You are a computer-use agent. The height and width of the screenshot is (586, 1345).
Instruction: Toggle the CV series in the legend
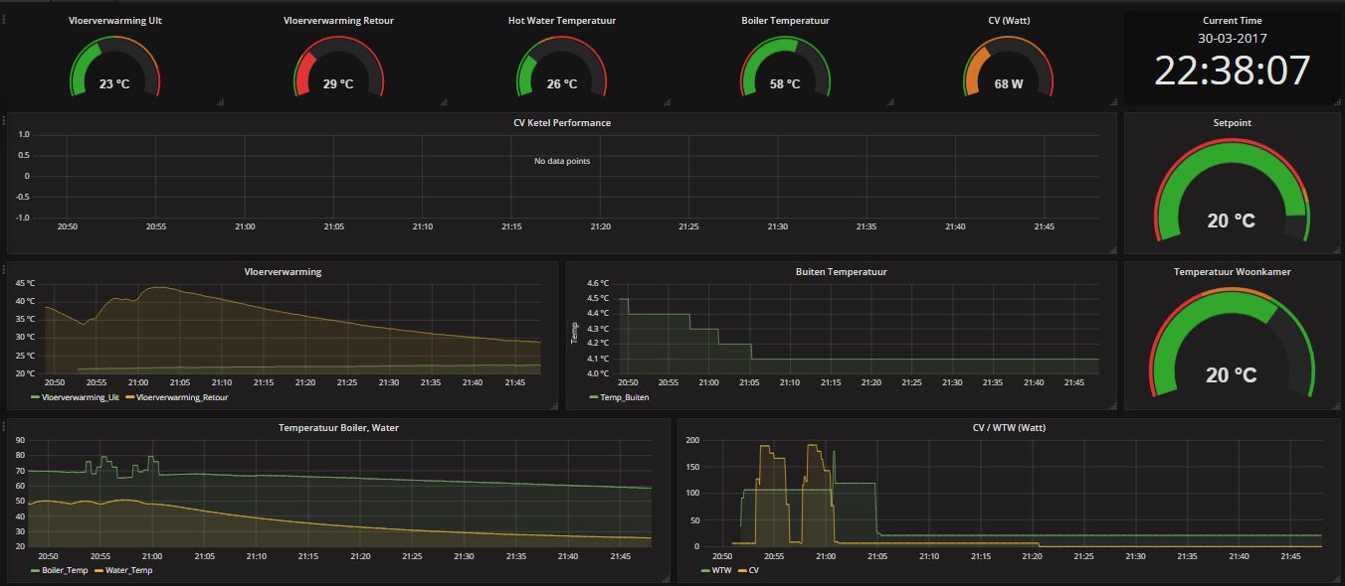click(753, 570)
